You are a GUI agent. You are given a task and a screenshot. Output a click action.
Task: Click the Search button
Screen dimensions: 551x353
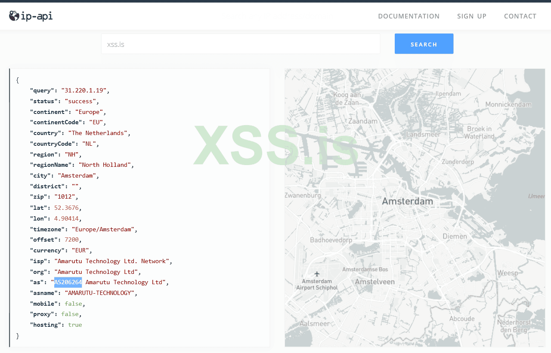[x=424, y=44]
